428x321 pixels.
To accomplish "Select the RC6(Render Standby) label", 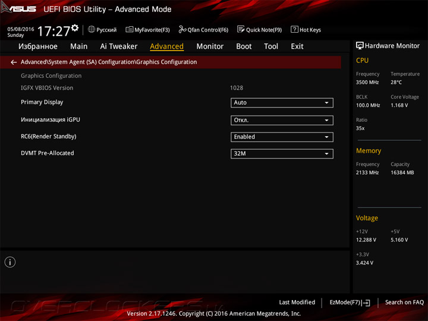I will (49, 137).
